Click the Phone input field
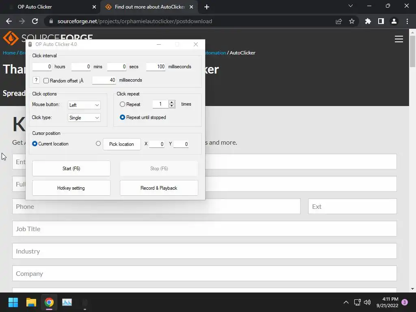416x312 pixels. (x=156, y=206)
